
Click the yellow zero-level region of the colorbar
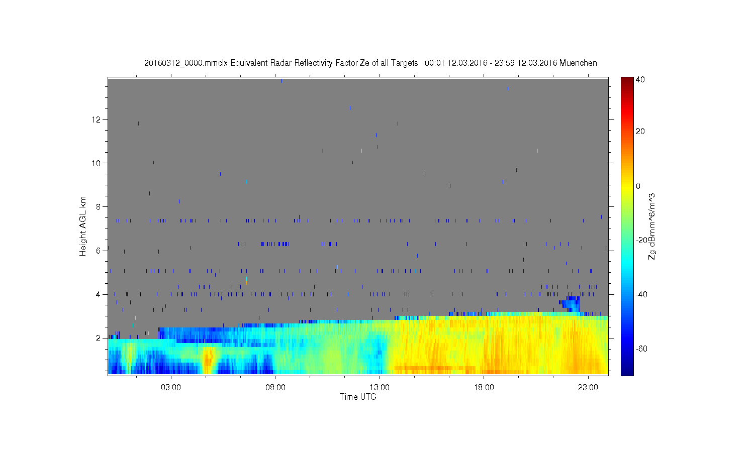tap(627, 186)
